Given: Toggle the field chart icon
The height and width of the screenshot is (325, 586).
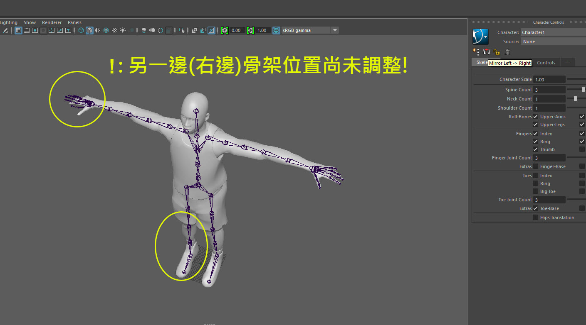Looking at the screenshot, I should 52,30.
